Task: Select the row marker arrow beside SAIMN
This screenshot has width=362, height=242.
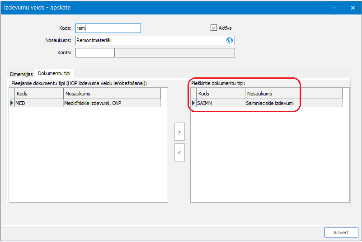Action: tap(193, 103)
